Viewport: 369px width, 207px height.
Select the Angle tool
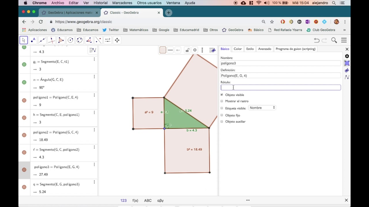tap(89, 40)
